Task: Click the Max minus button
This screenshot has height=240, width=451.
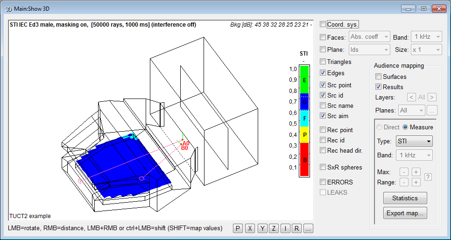Action: [x=404, y=172]
